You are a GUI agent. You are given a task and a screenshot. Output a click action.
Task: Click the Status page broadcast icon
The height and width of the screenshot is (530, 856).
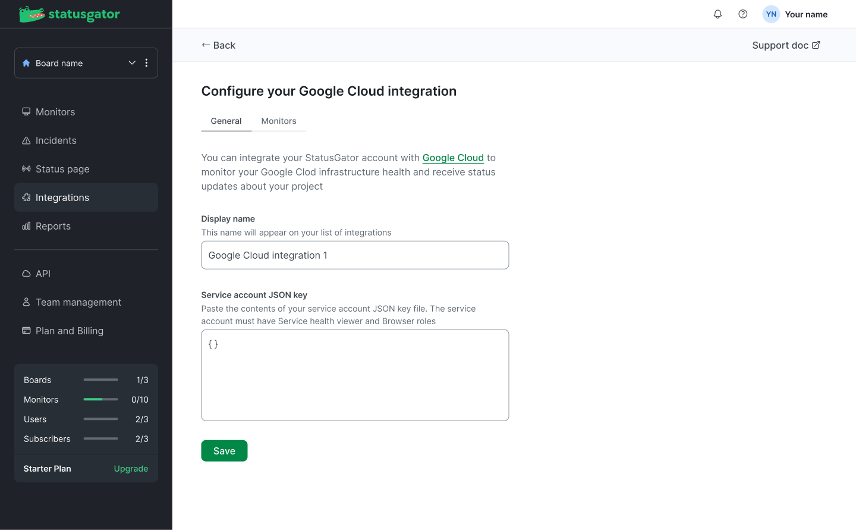tap(26, 169)
